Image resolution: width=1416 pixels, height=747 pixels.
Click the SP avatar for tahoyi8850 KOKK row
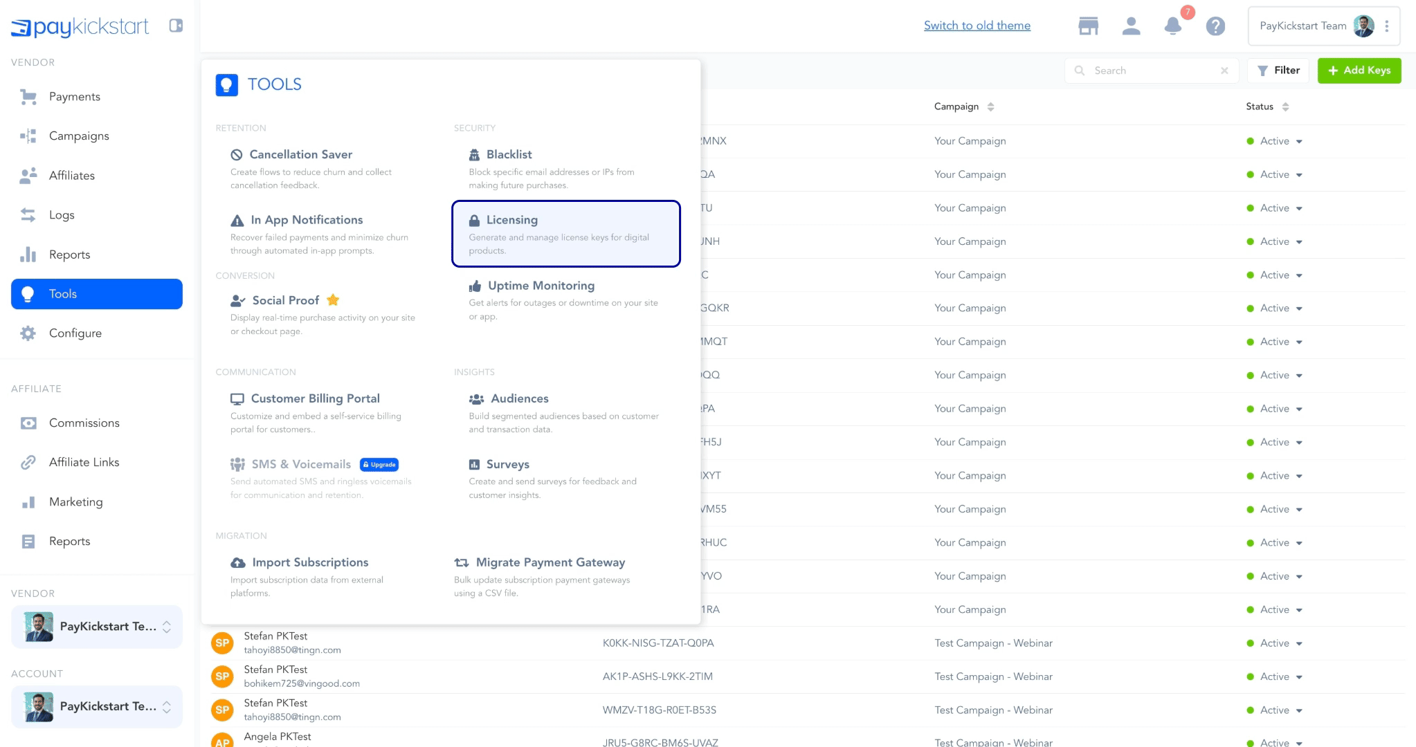click(x=222, y=643)
